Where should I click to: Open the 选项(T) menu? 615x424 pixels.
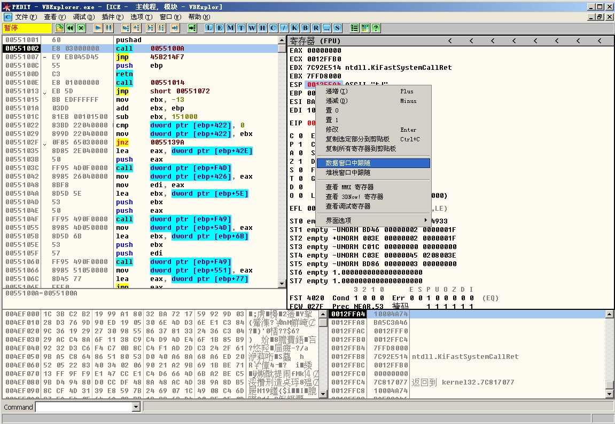click(141, 17)
